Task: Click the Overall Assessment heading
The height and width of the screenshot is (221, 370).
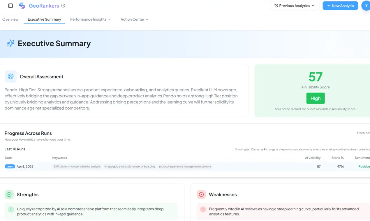Action: [x=41, y=76]
